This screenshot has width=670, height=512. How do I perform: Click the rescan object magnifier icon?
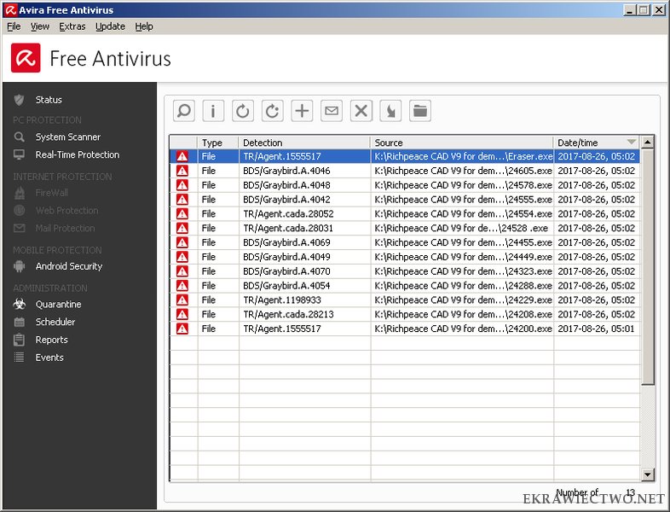pos(183,111)
